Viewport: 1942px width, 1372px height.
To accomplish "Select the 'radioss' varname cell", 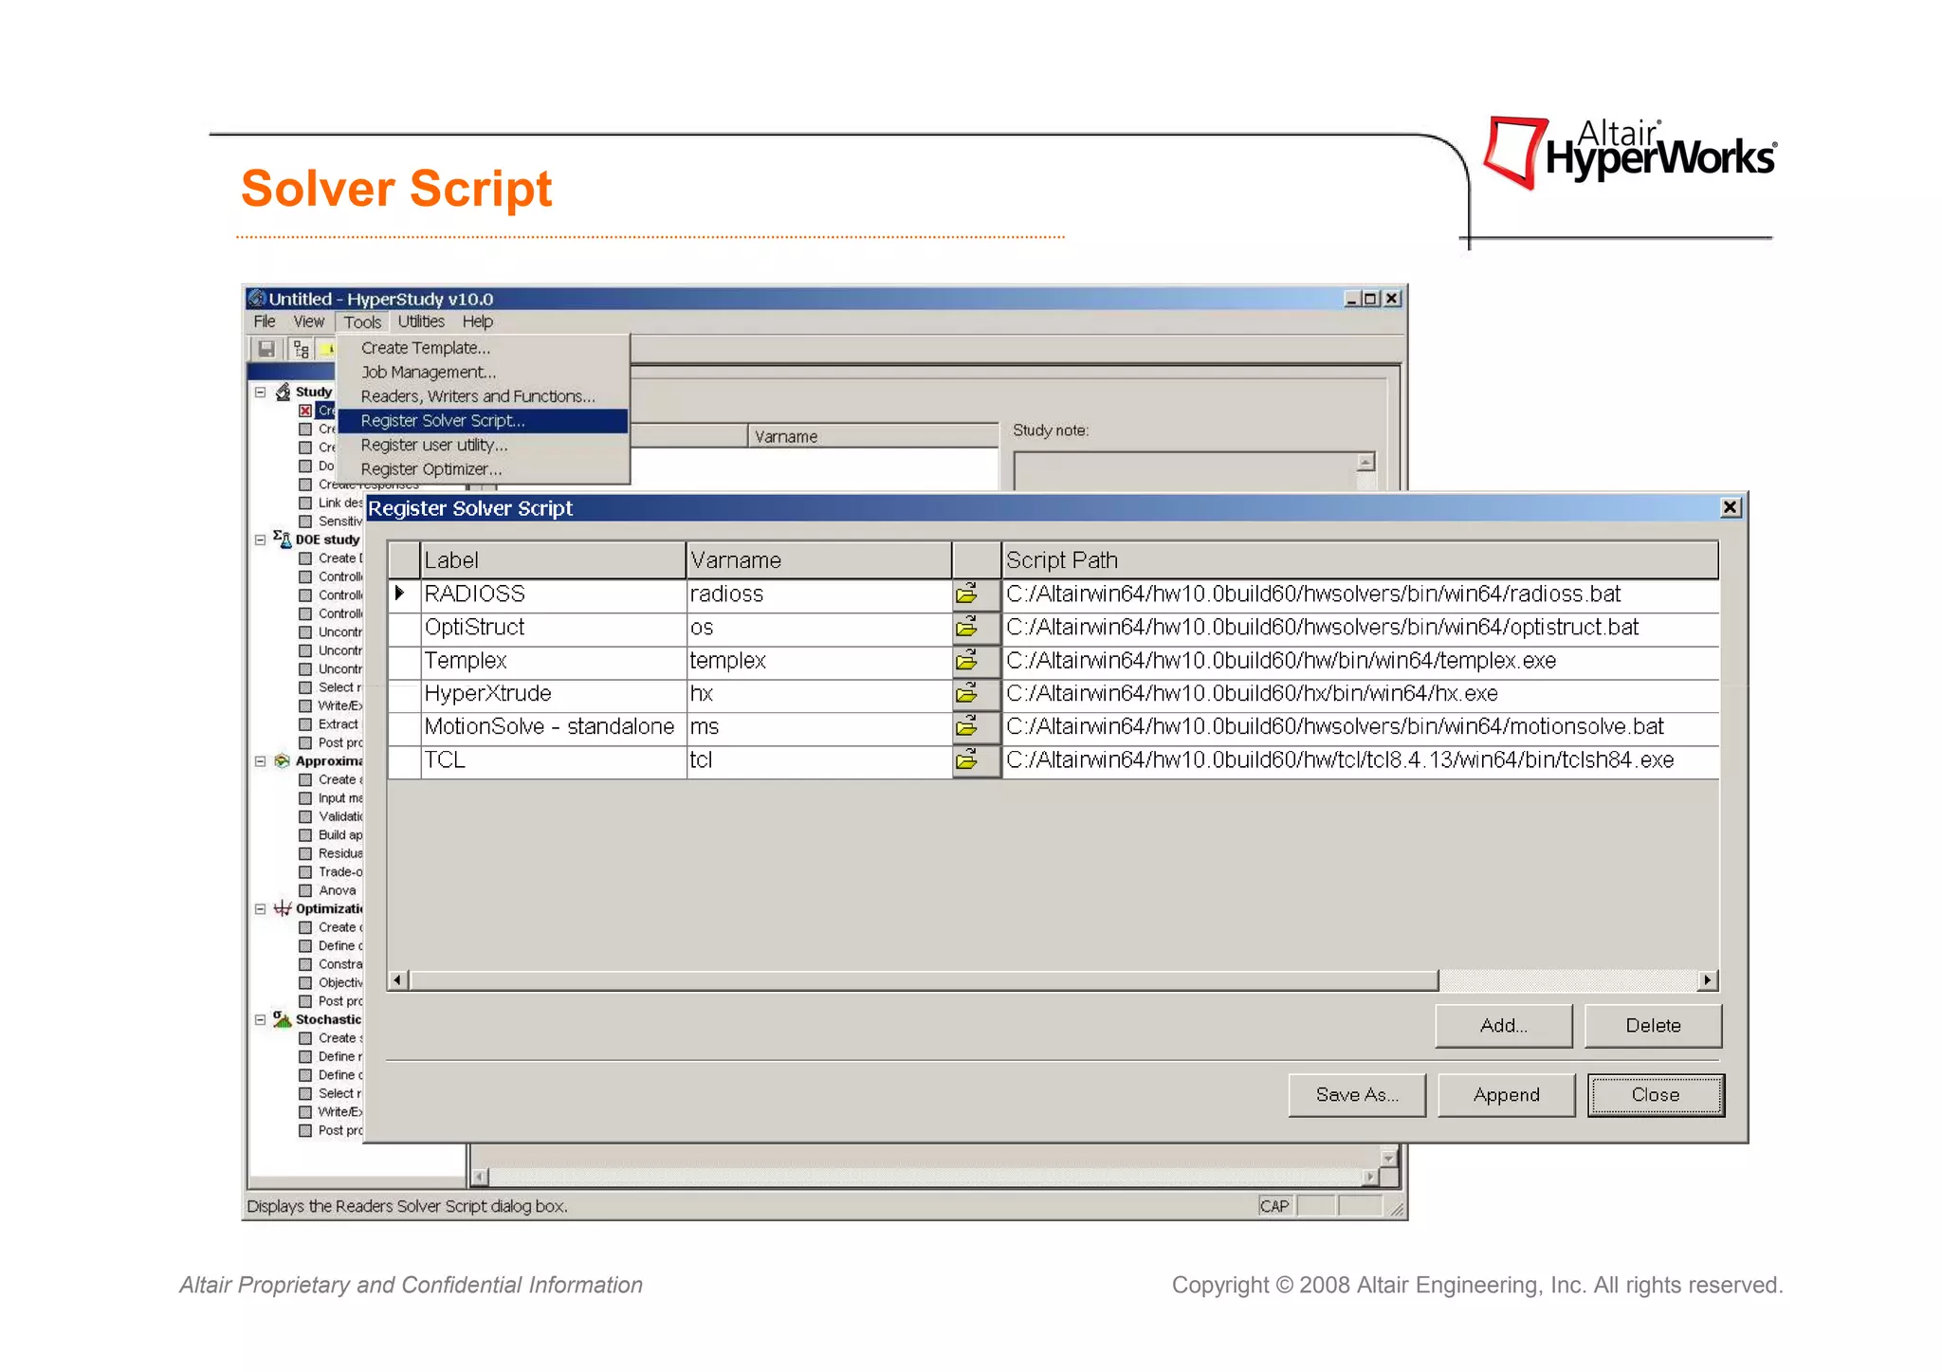I will pos(819,595).
